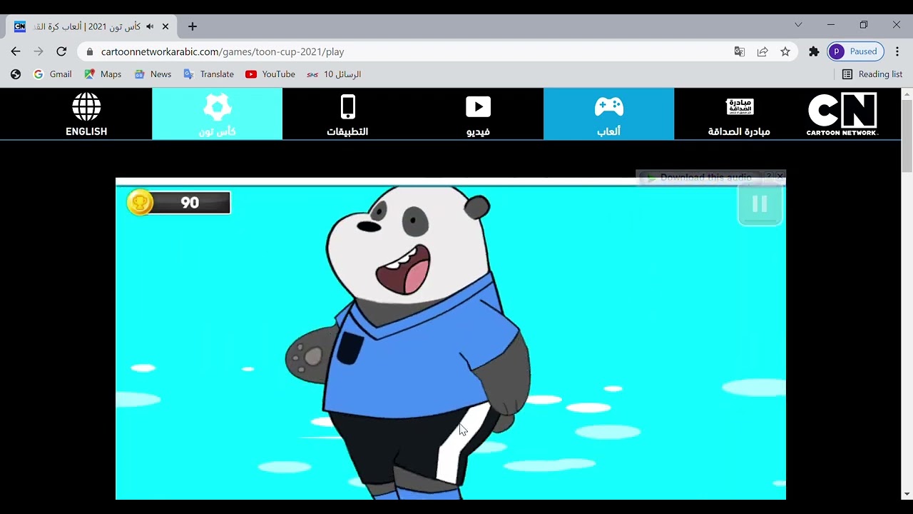Open the Reading list
This screenshot has height=514, width=913.
coord(872,74)
